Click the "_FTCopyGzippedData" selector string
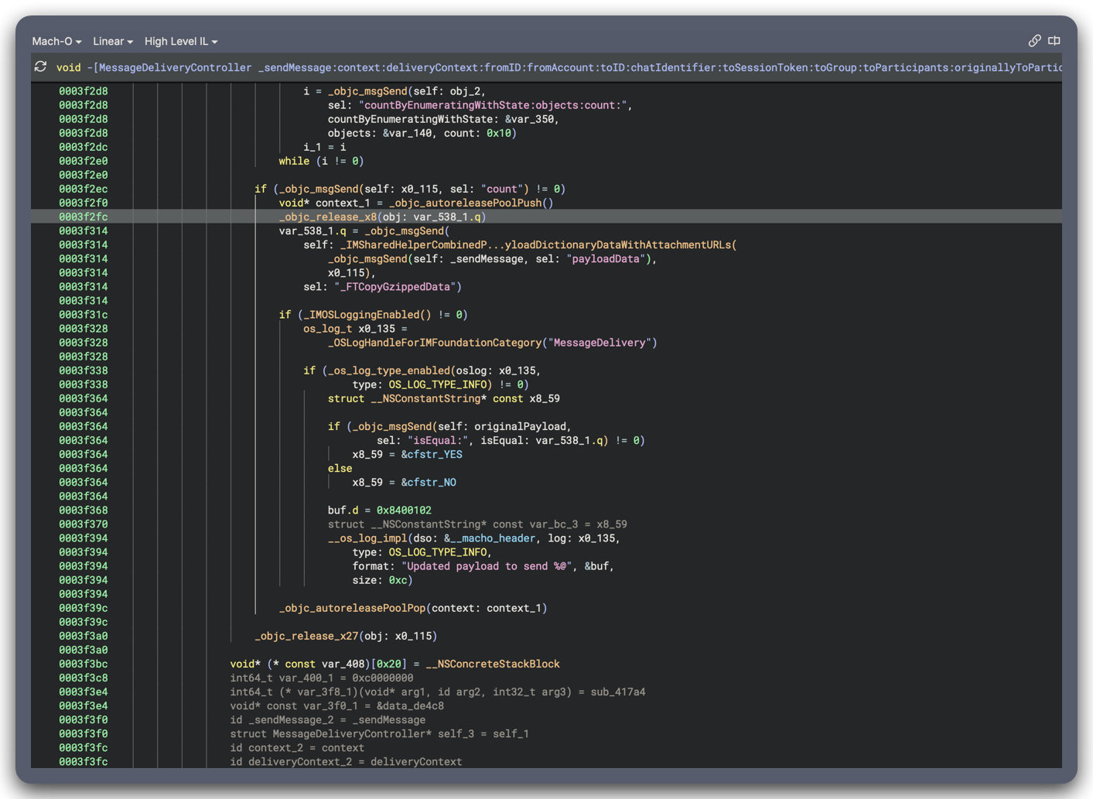The image size is (1093, 799). click(x=398, y=286)
